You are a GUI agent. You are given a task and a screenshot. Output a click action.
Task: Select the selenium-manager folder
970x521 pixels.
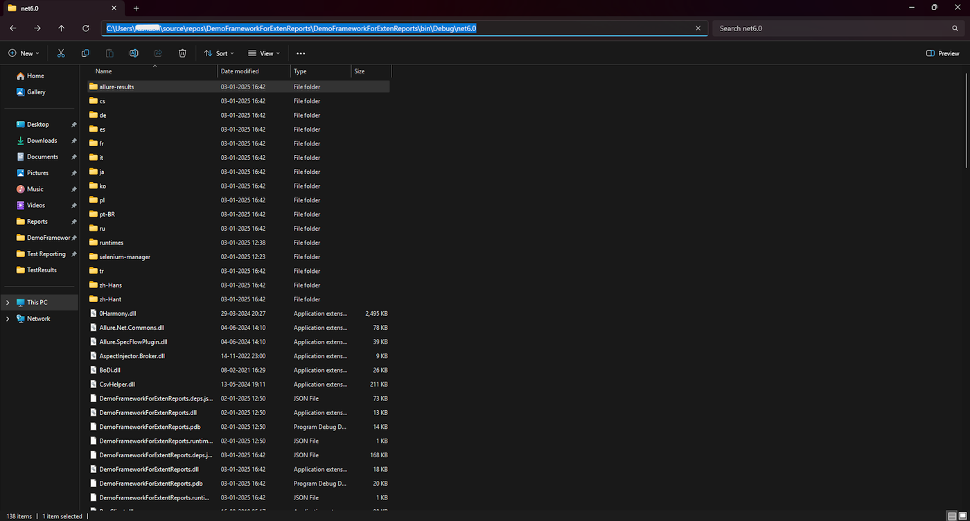(x=238, y=257)
